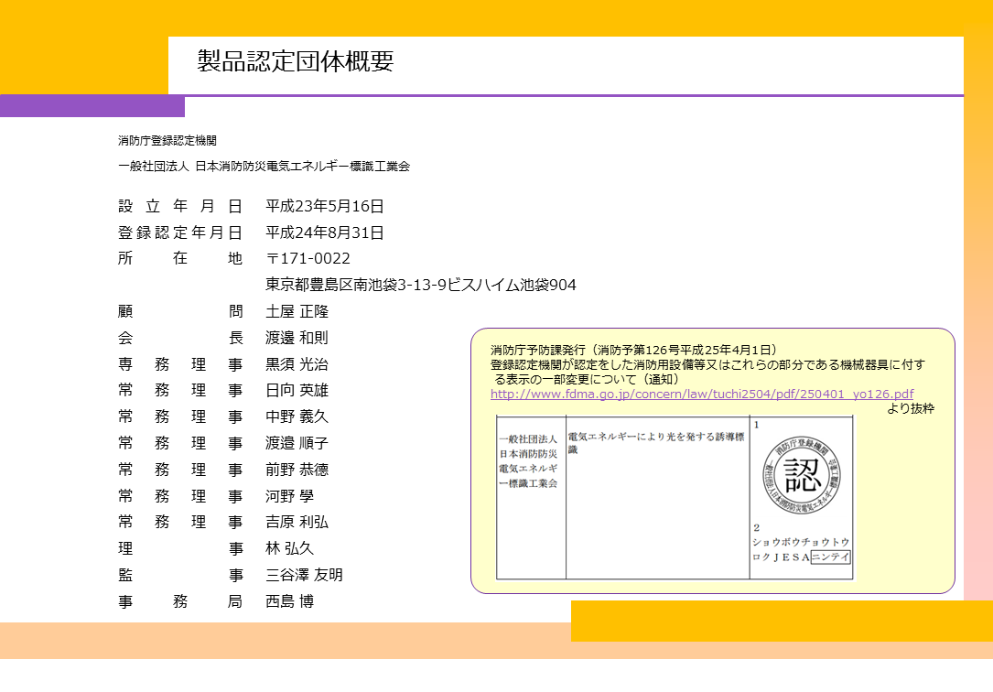Click the registration date 平成24年8月31日
993x692 pixels.
pyautogui.click(x=324, y=233)
